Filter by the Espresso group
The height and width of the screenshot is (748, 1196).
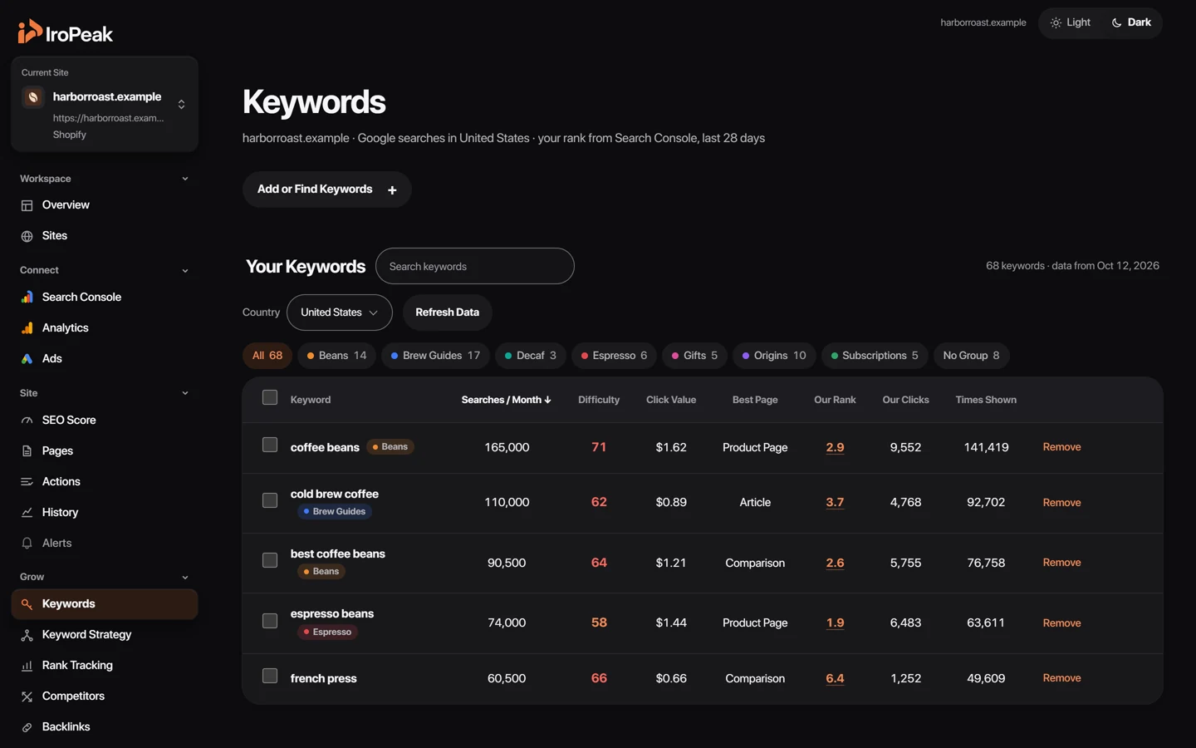(x=614, y=356)
